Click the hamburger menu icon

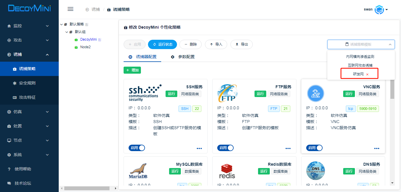(x=70, y=9)
